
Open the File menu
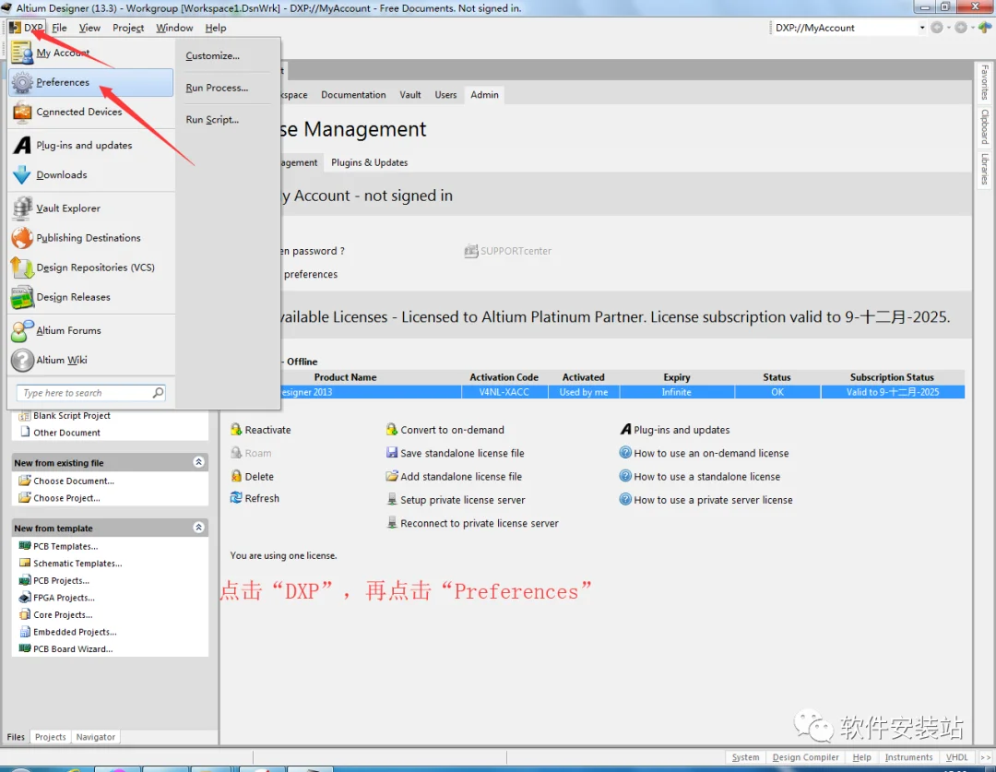(x=59, y=28)
